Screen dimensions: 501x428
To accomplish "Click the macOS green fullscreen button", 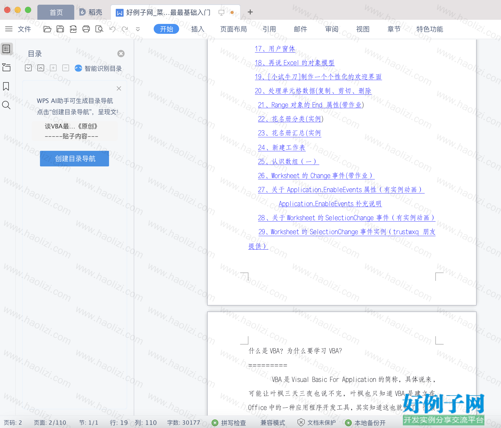I will click(x=28, y=10).
